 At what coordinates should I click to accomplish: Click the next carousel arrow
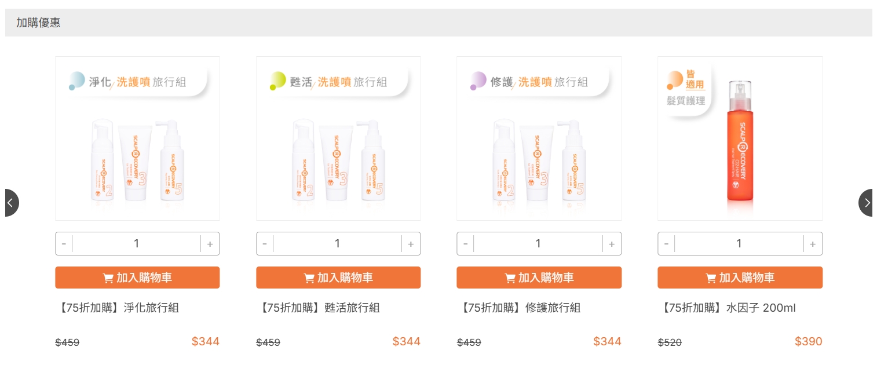pyautogui.click(x=866, y=203)
